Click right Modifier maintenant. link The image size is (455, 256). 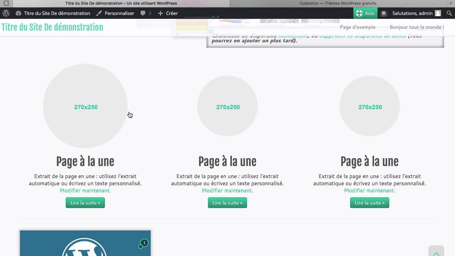(370, 191)
